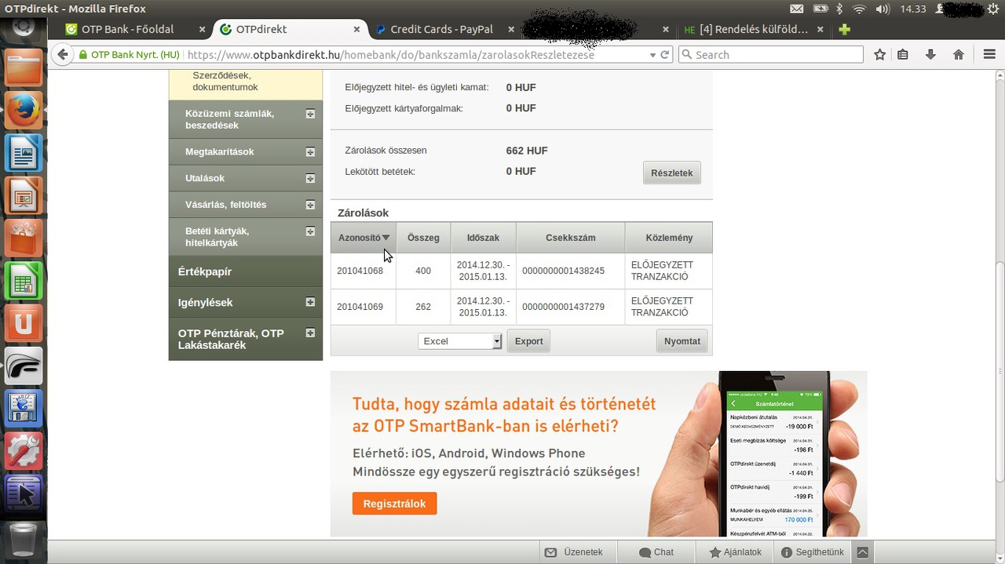Expand Utalások plus icon
Screen dimensions: 1005x564
point(310,179)
